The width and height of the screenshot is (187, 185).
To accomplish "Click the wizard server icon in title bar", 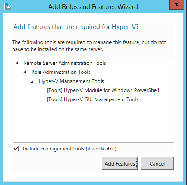I will click(8, 6).
